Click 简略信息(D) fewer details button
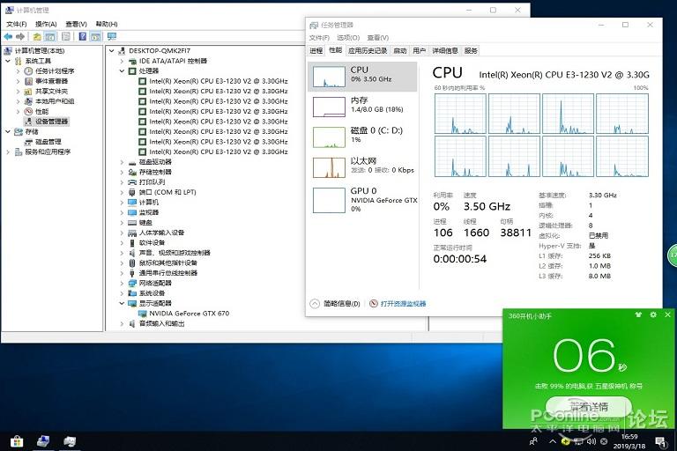 coord(335,303)
